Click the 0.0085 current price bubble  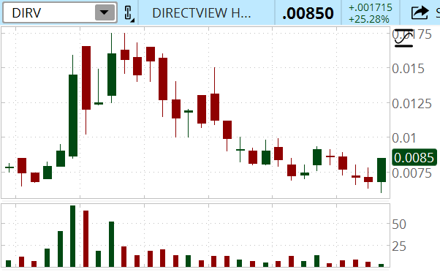pyautogui.click(x=414, y=157)
